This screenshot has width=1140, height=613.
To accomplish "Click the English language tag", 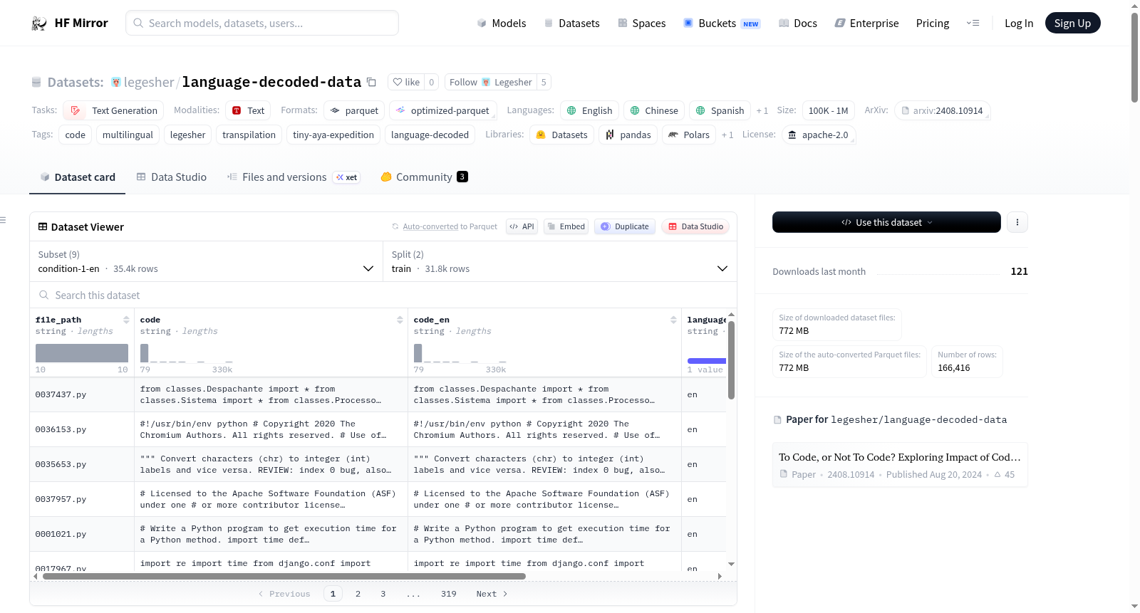I will point(589,110).
